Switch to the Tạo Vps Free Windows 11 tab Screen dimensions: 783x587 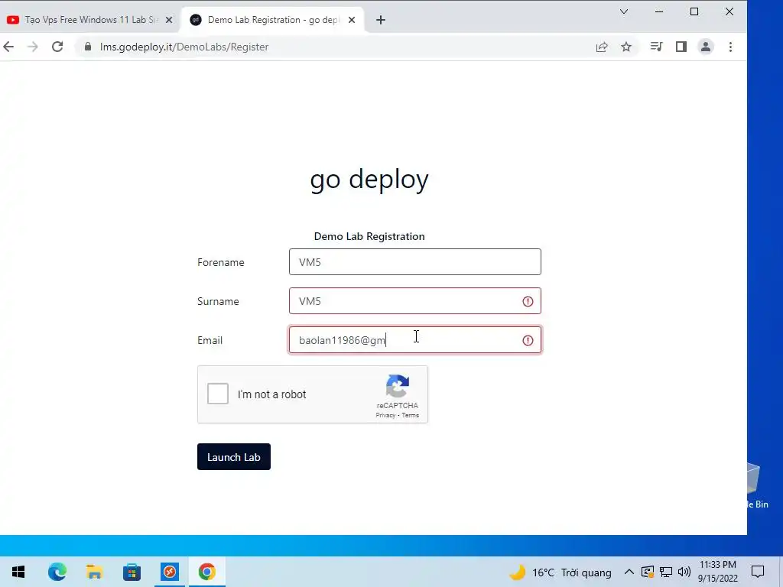90,20
